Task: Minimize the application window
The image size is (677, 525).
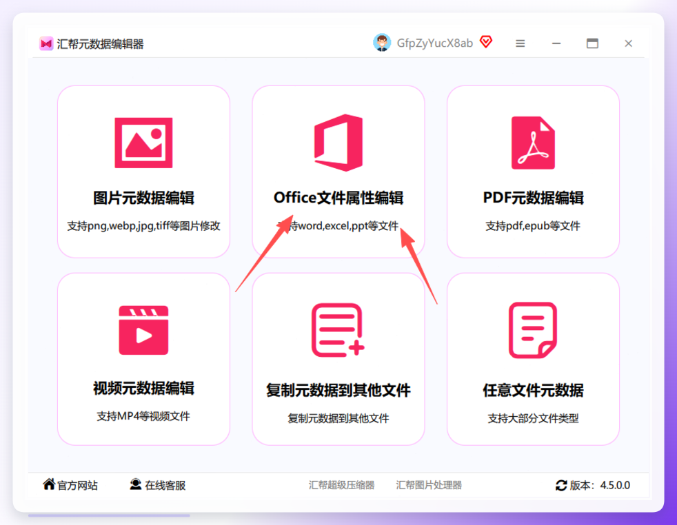Action: tap(556, 43)
